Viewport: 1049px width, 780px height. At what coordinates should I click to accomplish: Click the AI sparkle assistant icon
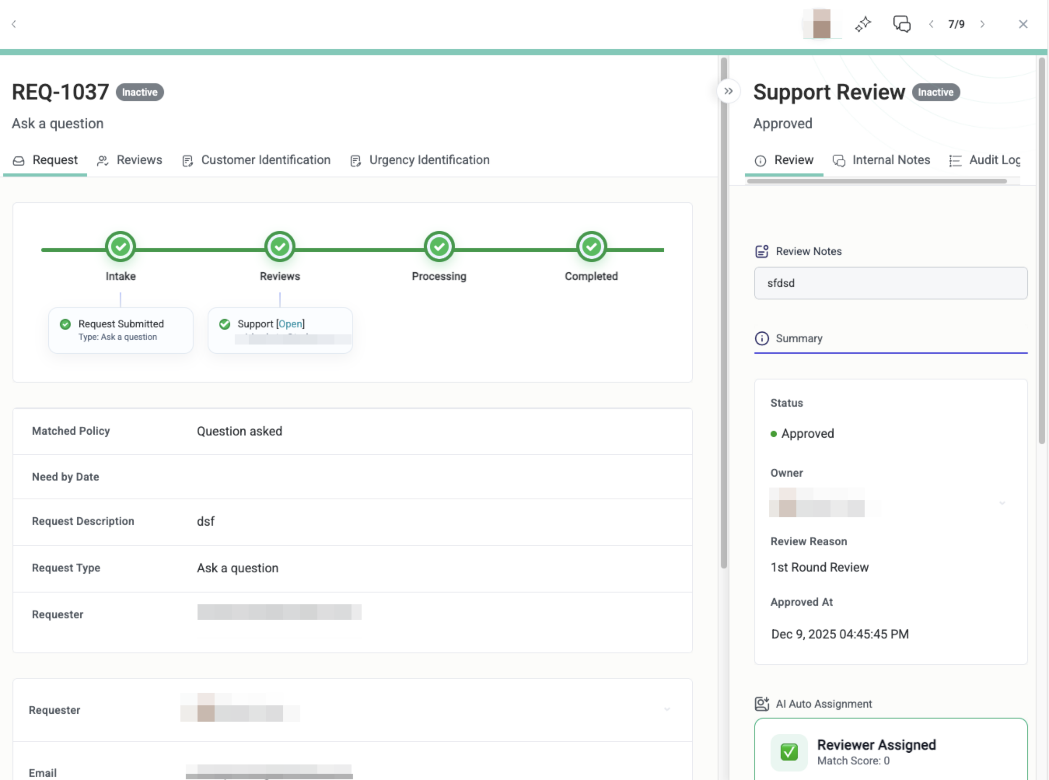click(x=863, y=24)
